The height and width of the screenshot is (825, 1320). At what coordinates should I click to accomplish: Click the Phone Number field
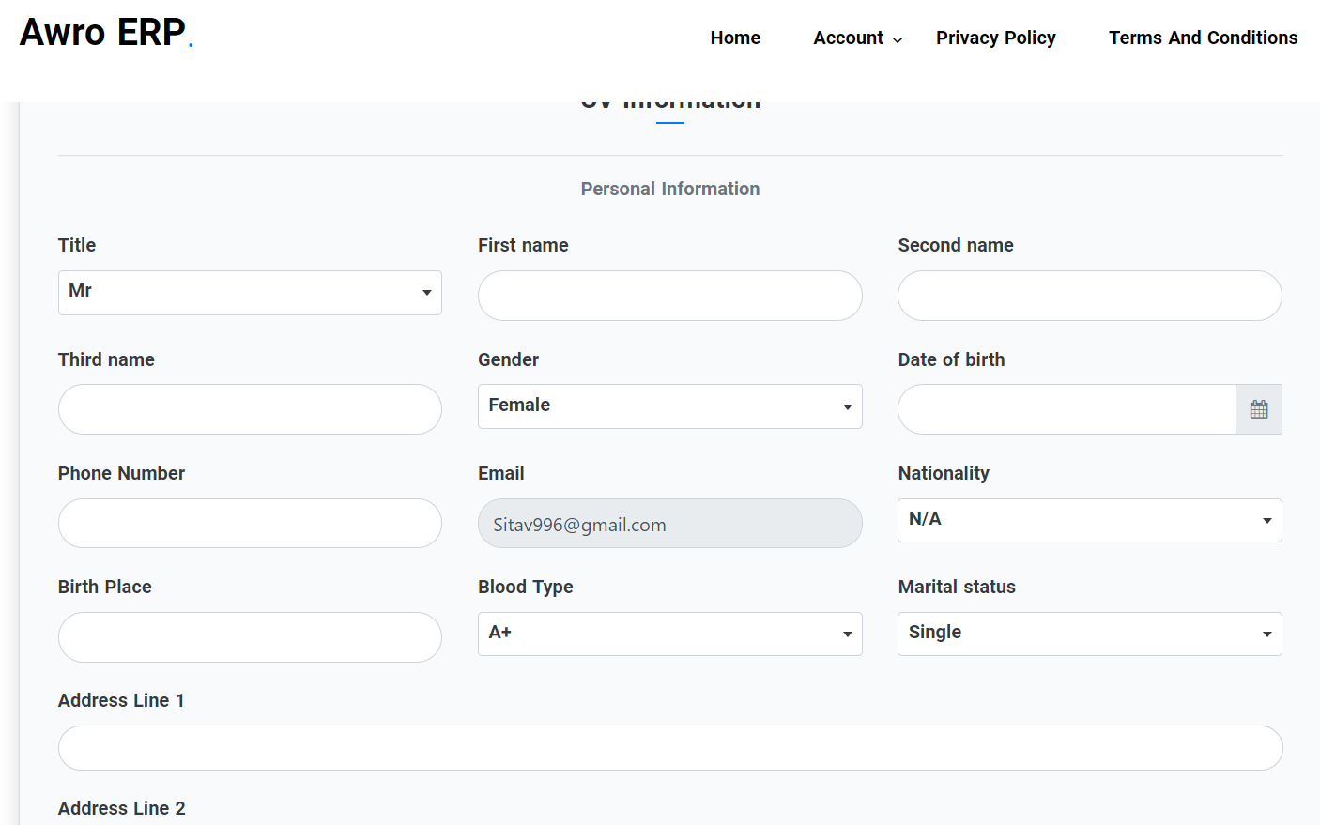point(250,523)
